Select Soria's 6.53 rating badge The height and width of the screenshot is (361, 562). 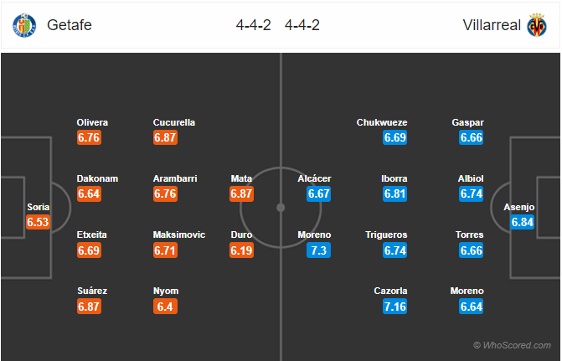tap(39, 222)
